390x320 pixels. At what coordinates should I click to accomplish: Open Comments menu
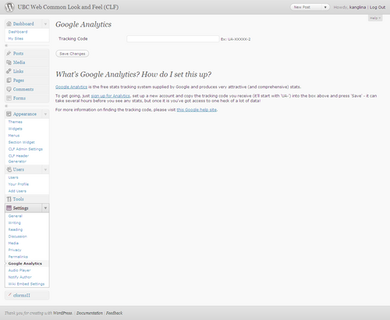(x=23, y=89)
